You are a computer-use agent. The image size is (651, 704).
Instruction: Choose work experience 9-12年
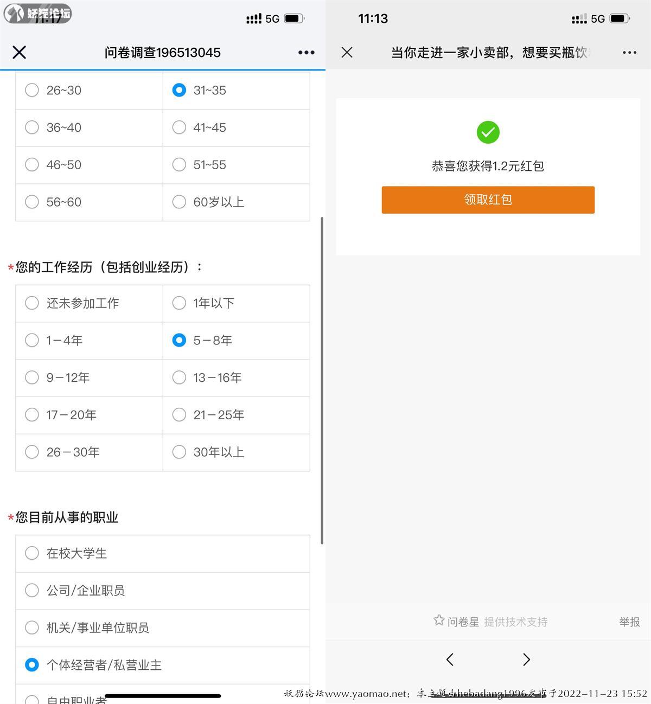pos(89,378)
